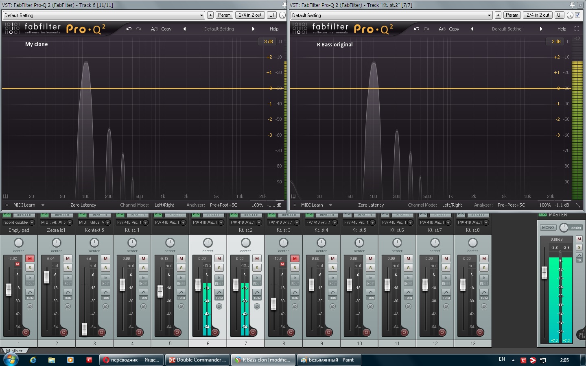Open Help menu in Track 6 Pro-Q
The image size is (586, 366).
(274, 29)
